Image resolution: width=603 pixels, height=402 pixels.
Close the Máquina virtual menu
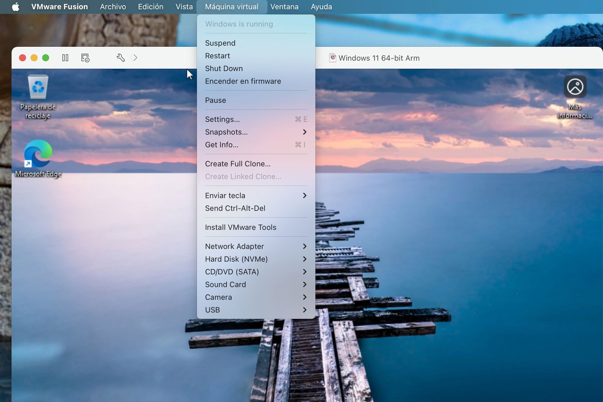232,7
